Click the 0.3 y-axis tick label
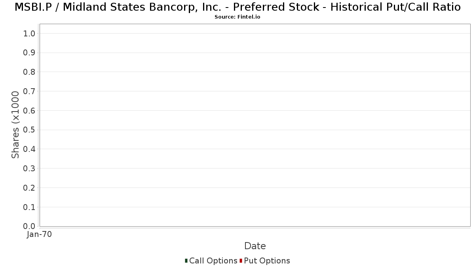 (x=30, y=169)
